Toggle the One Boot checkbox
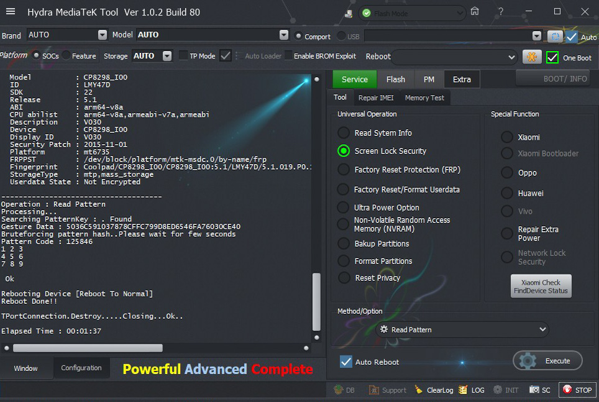This screenshot has width=599, height=402. point(552,58)
